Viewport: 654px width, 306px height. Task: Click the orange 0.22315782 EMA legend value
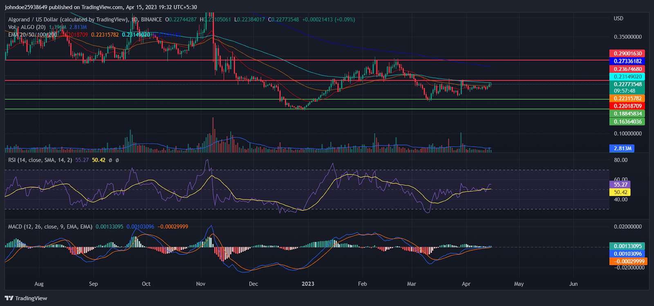tap(105, 35)
